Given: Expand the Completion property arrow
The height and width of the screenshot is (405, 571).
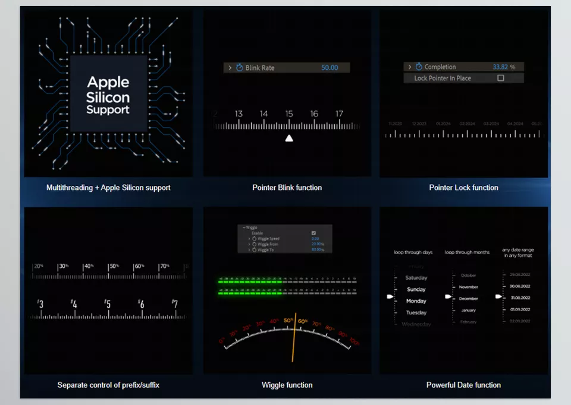Looking at the screenshot, I should (x=410, y=67).
